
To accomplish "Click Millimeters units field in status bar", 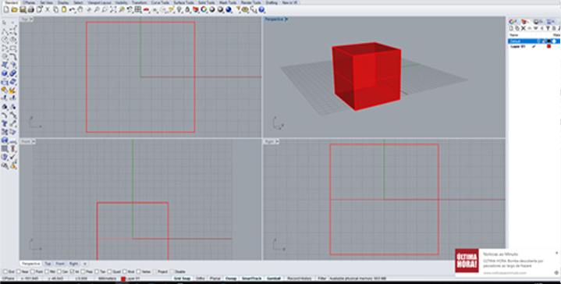I will (x=108, y=279).
